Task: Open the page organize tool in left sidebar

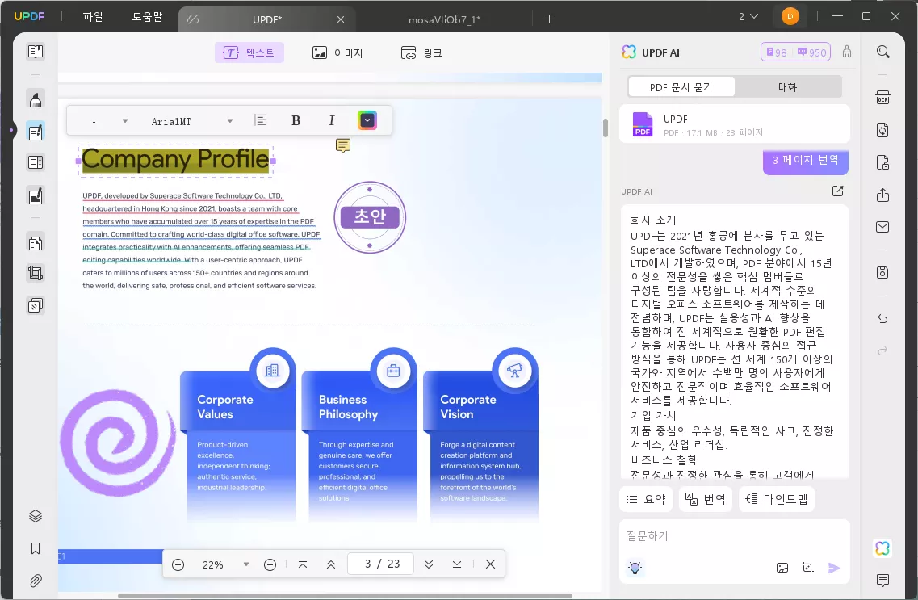Action: (x=35, y=242)
